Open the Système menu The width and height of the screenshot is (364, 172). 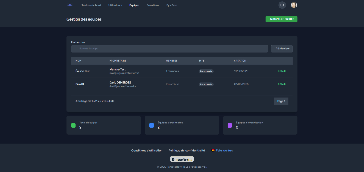(172, 5)
